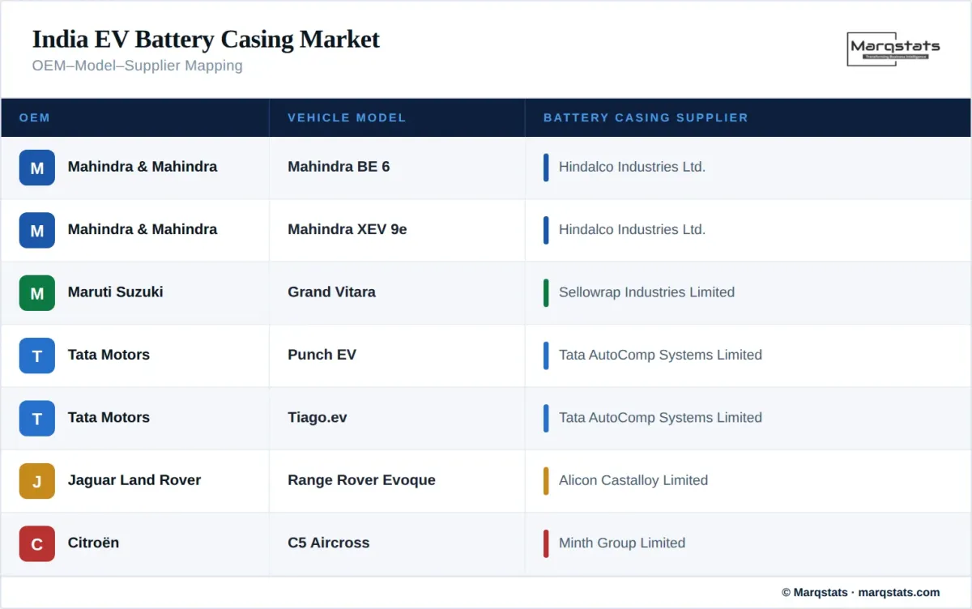Screen dimensions: 972x609
Task: Select the Vehicle Model column header
Action: click(x=347, y=117)
